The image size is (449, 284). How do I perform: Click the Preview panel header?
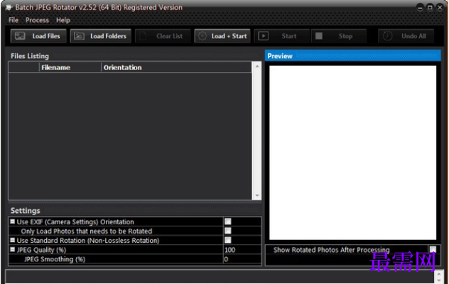[x=353, y=56]
